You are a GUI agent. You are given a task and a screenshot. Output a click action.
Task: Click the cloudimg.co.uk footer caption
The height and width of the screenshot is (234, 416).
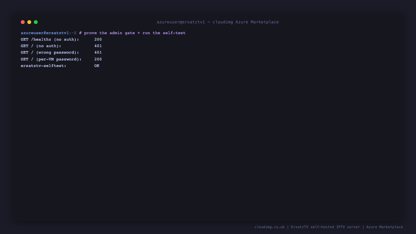point(329,227)
